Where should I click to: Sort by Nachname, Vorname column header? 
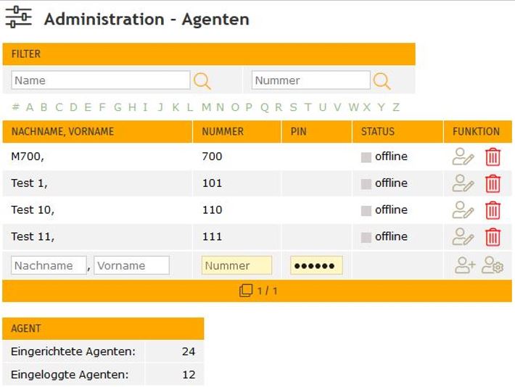click(x=62, y=132)
